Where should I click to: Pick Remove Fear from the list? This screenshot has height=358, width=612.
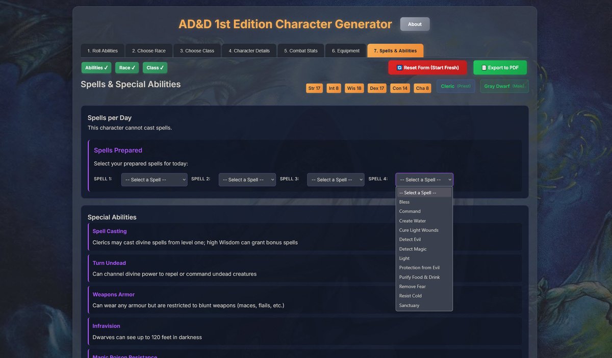coord(424,286)
